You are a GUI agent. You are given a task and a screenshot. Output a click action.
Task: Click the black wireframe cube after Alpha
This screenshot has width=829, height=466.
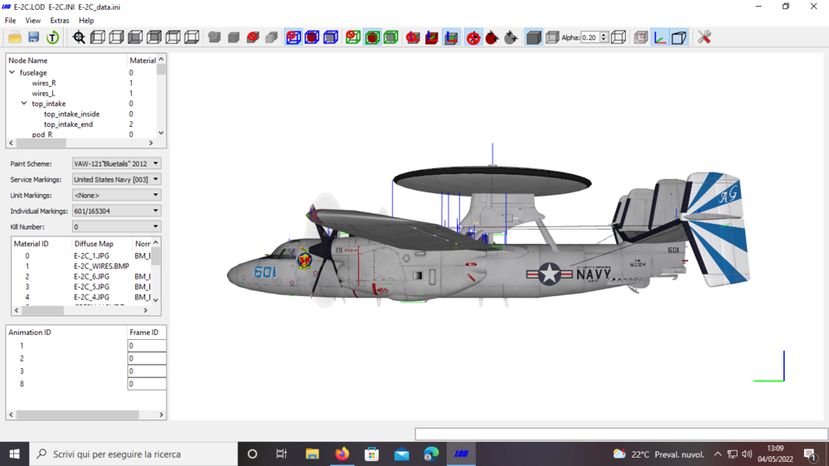[618, 37]
